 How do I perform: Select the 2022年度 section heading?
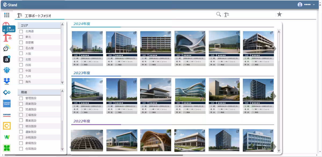(x=82, y=121)
